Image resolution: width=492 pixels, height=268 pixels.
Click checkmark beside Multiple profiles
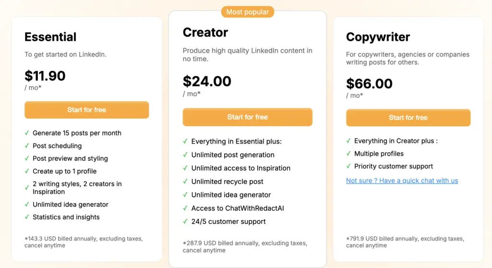click(x=349, y=154)
